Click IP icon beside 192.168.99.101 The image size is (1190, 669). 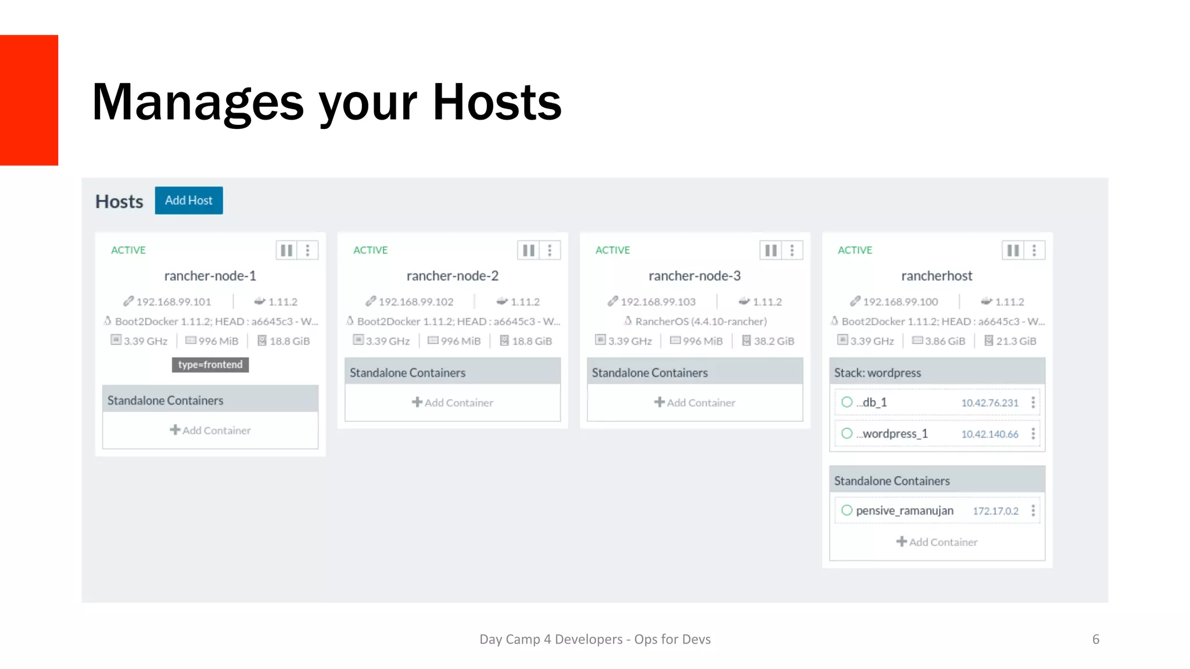coord(128,301)
